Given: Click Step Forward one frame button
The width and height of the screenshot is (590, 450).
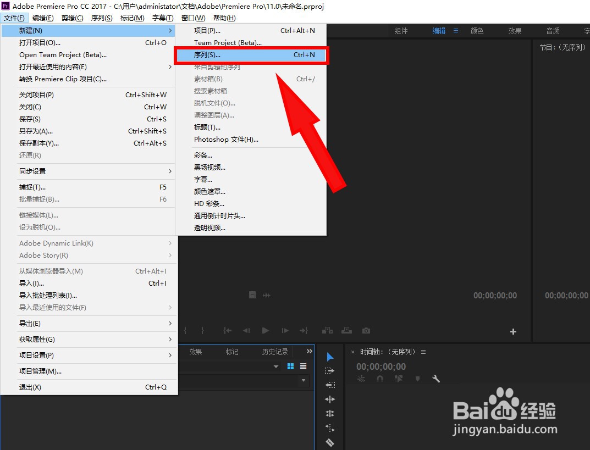Looking at the screenshot, I should [285, 330].
